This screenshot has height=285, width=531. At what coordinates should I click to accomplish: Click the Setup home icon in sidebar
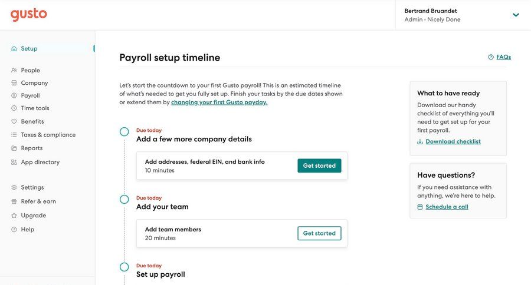click(x=14, y=49)
